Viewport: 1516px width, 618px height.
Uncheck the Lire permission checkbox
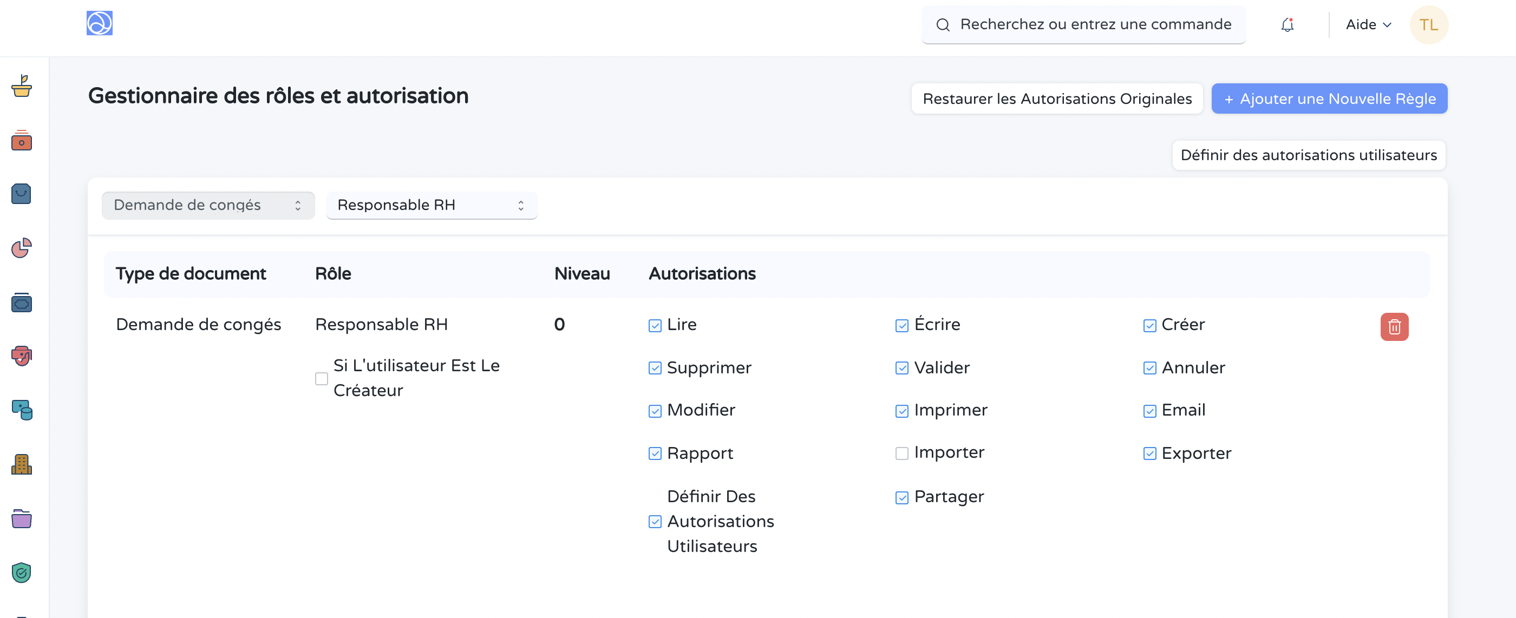[x=655, y=326]
